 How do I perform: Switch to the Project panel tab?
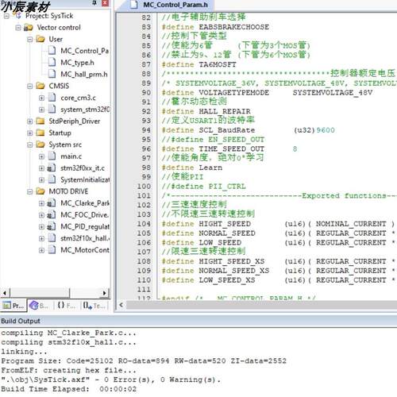[x=13, y=306]
